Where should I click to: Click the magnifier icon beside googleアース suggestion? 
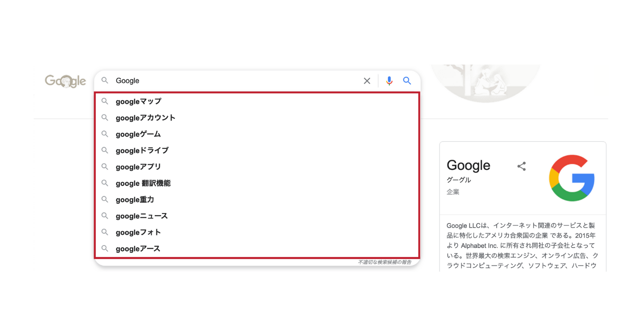click(x=105, y=249)
